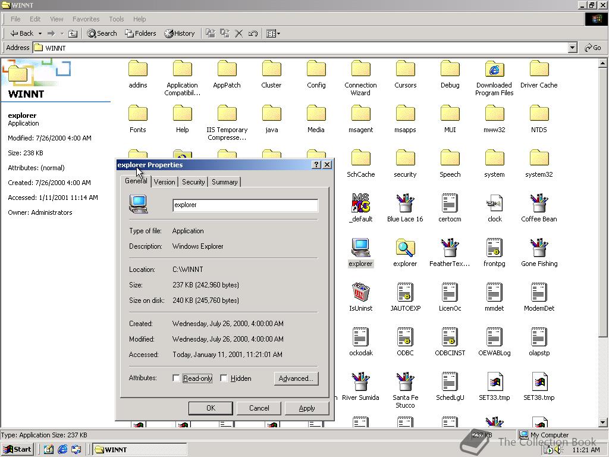Viewport: 609px width, 457px height.
Task: Select the River Sumida bitmap
Action: (x=360, y=386)
